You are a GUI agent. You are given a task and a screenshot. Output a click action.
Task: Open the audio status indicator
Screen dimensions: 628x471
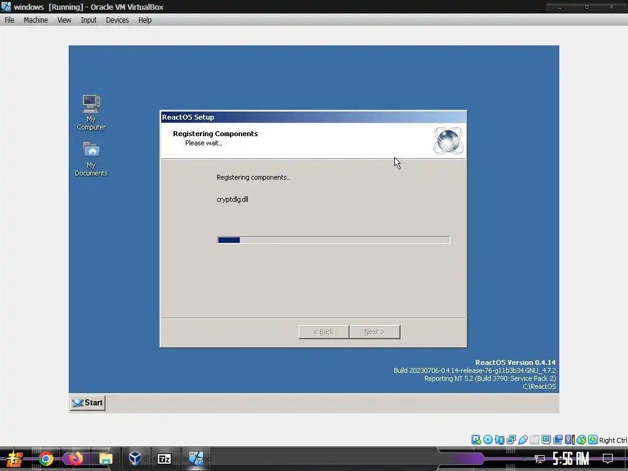[499, 440]
